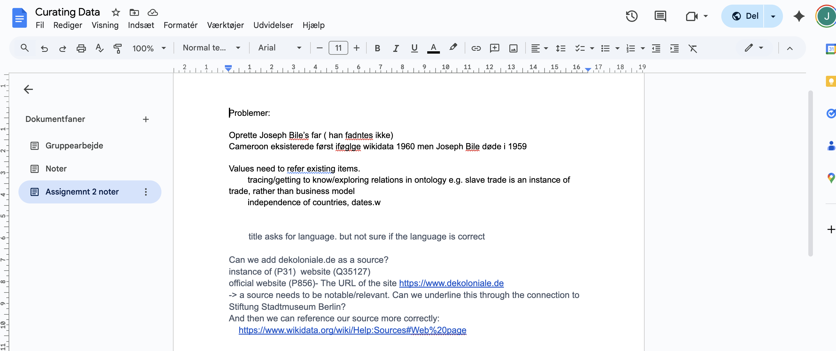The image size is (836, 351).
Task: Toggle bold formatting
Action: click(377, 48)
